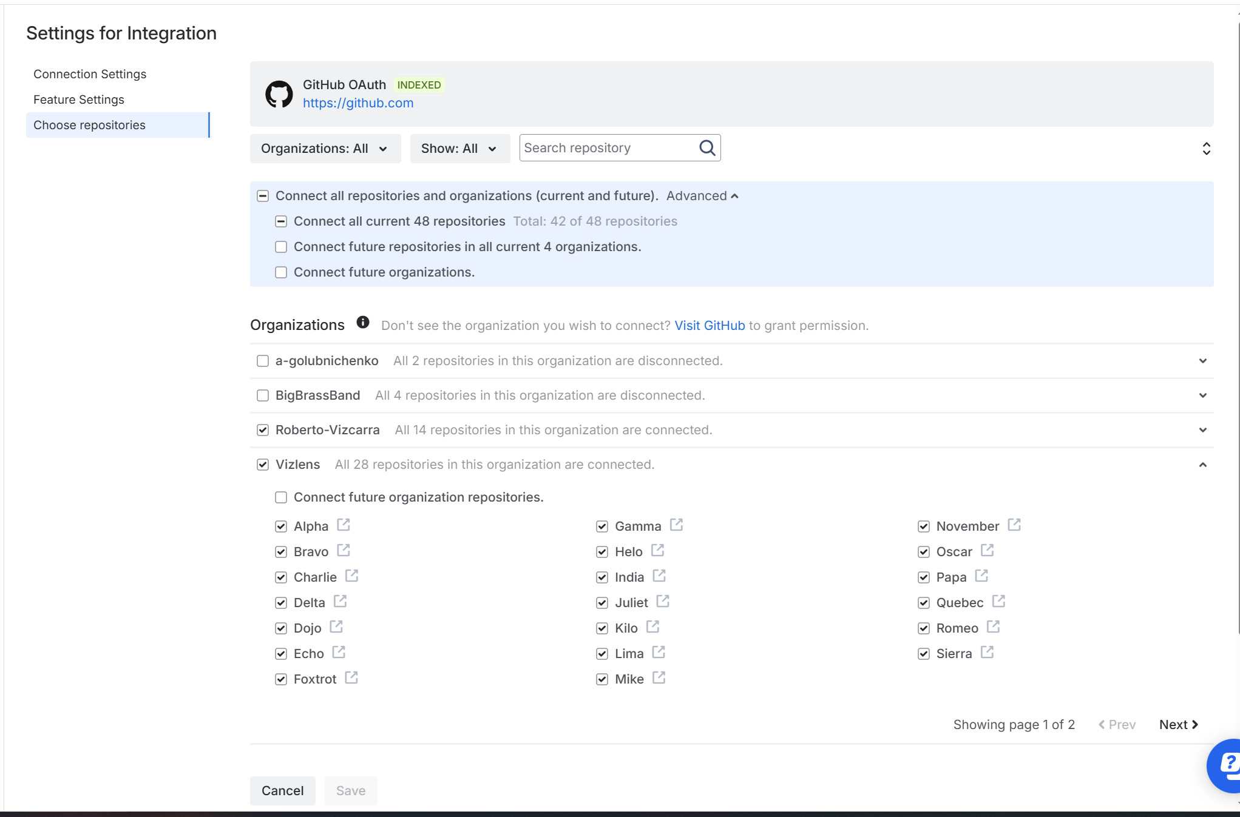The image size is (1240, 817).
Task: Click the Visit GitHub link
Action: 710,326
